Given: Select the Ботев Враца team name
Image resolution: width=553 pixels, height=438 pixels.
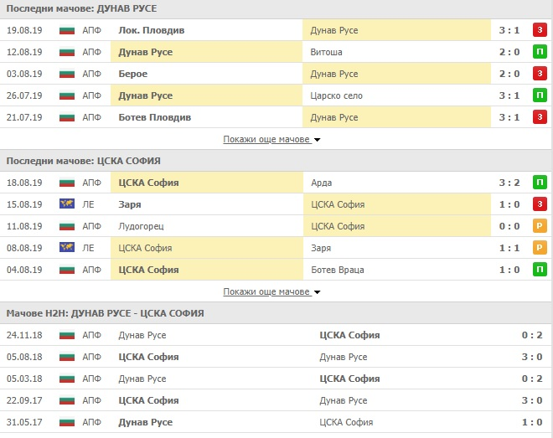Looking at the screenshot, I should point(338,270).
